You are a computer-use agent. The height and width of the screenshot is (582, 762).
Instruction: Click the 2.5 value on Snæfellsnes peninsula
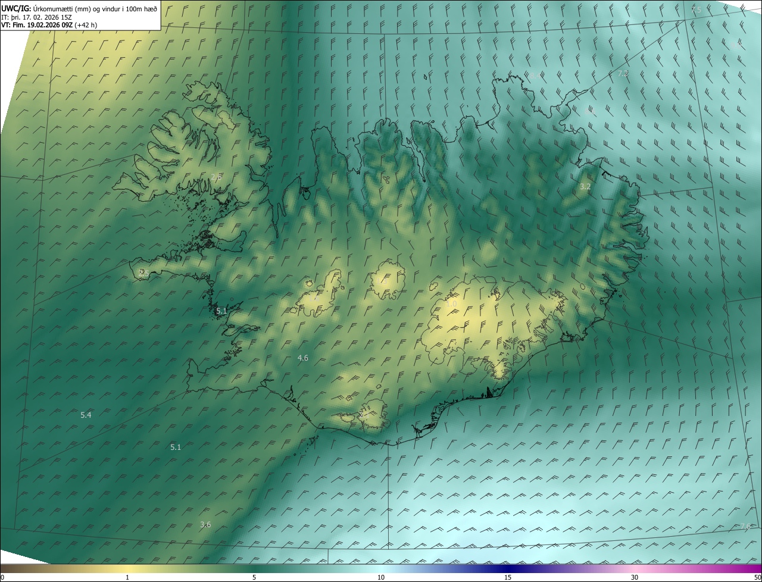click(144, 273)
